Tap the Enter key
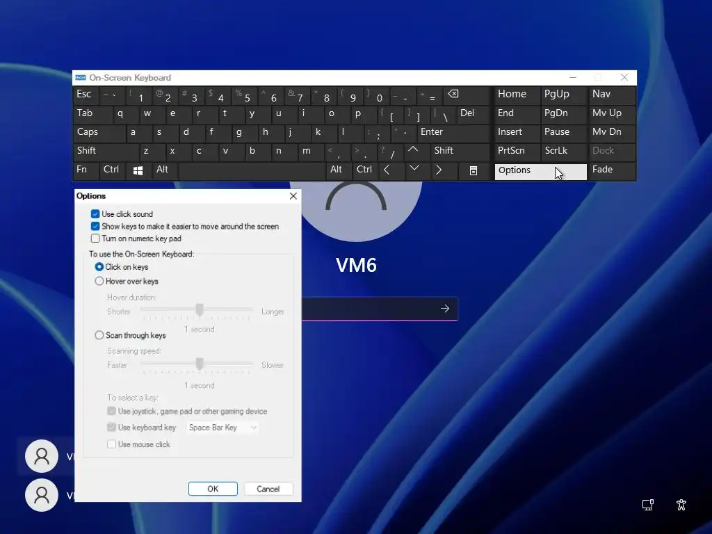The image size is (712, 534). (453, 133)
